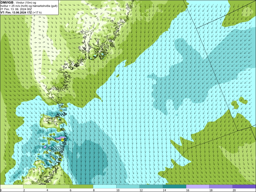Image resolution: width=256 pixels, height=192 pixels.
Task: Click the legend label 16
Action: (188, 190)
